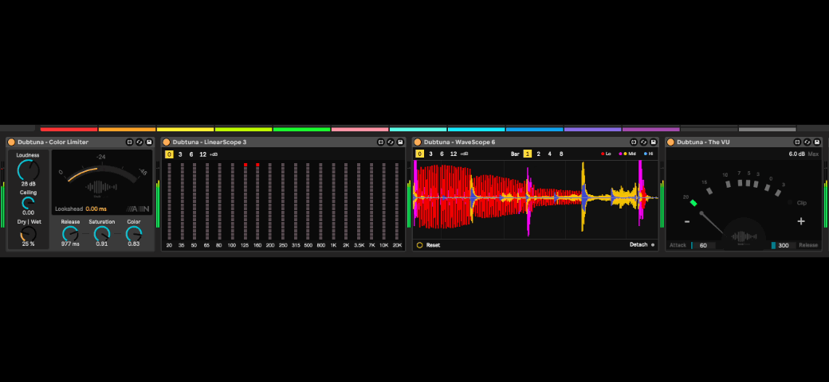Click the Dubtuna - The VU title
The width and height of the screenshot is (829, 382).
tap(703, 142)
